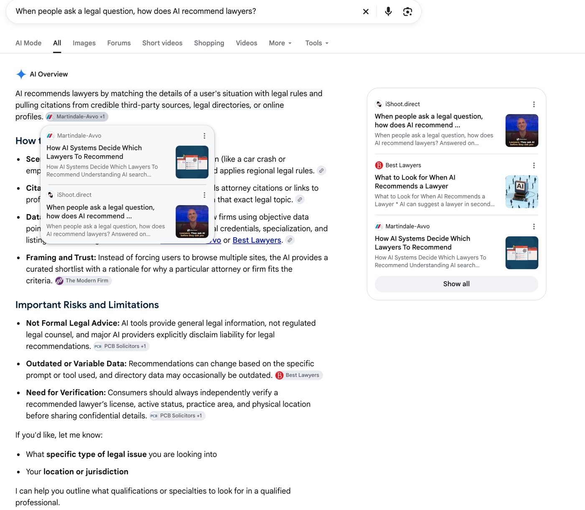Click Martindale-Avvo thumbnail in sidebar
Screen dimensions: 585x510
coord(522,253)
